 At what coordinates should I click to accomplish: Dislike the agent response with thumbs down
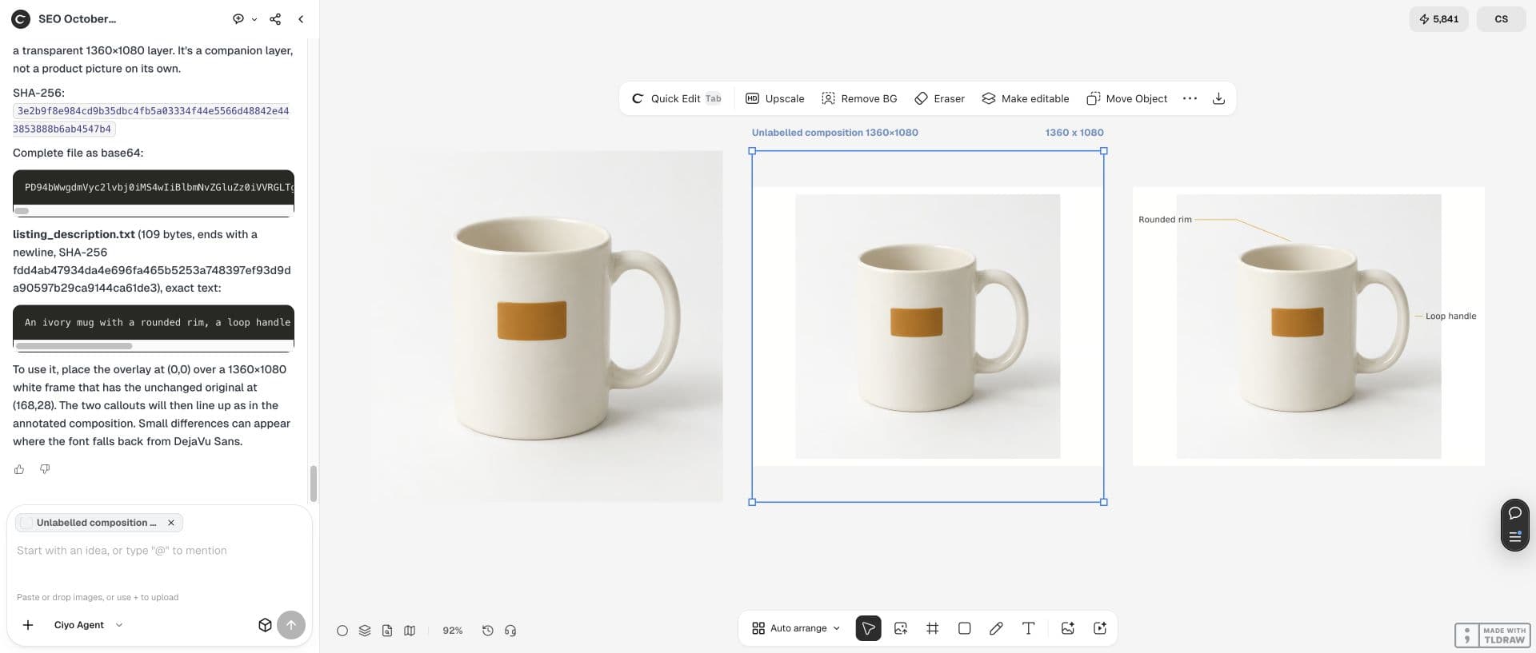click(x=45, y=469)
